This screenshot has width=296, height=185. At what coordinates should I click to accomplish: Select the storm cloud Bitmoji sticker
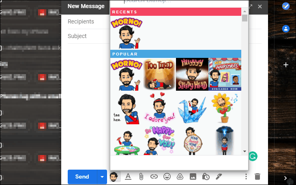[x=225, y=141]
